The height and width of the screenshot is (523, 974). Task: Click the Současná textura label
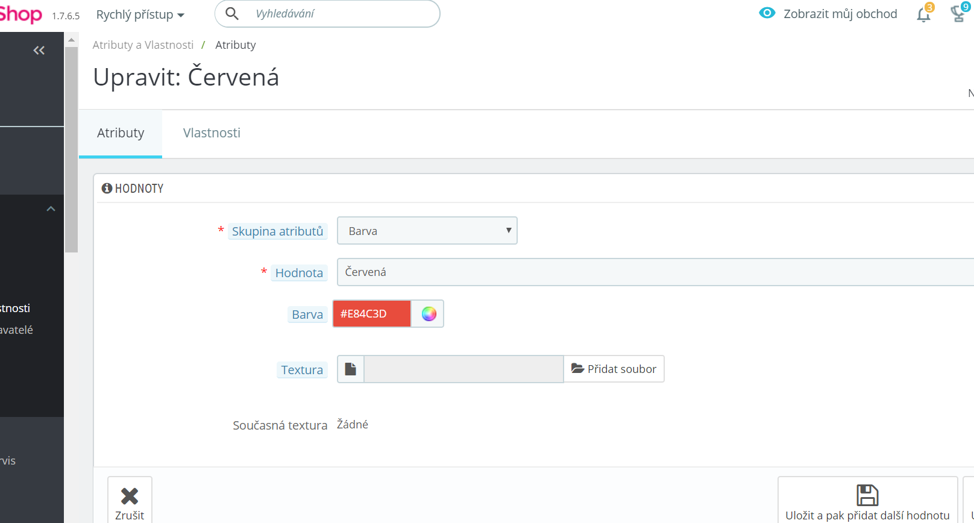point(280,425)
